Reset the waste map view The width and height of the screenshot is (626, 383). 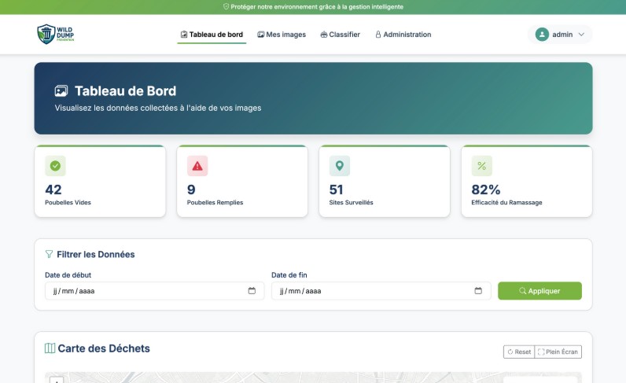pos(518,352)
